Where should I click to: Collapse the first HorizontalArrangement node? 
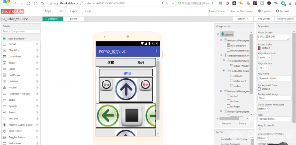[221, 40]
